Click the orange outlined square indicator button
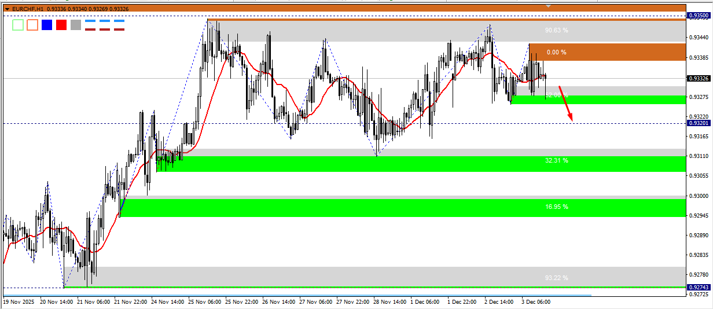 point(32,25)
